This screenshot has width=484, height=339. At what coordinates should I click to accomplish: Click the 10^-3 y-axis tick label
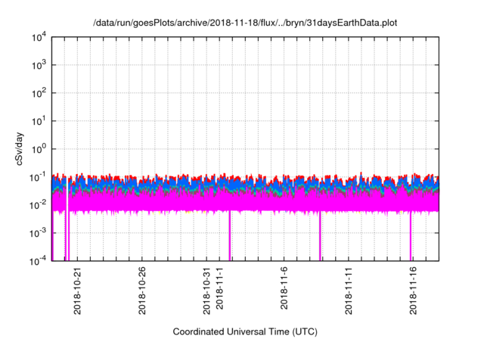[x=38, y=234]
